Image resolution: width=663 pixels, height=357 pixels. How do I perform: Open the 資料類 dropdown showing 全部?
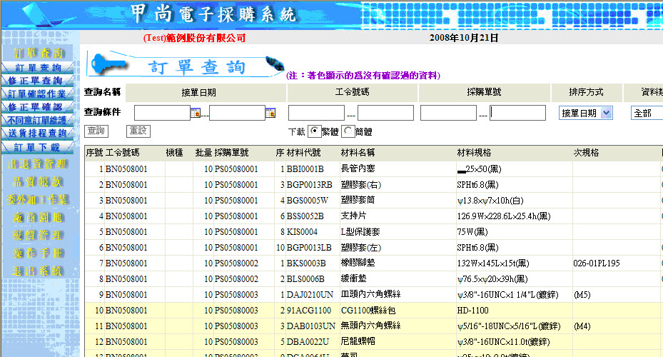647,113
